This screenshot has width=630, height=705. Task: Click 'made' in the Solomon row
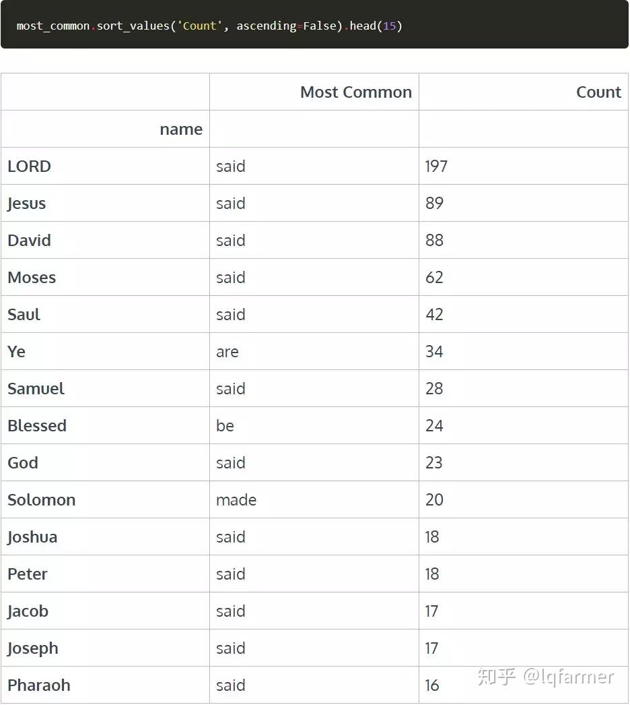pos(236,500)
